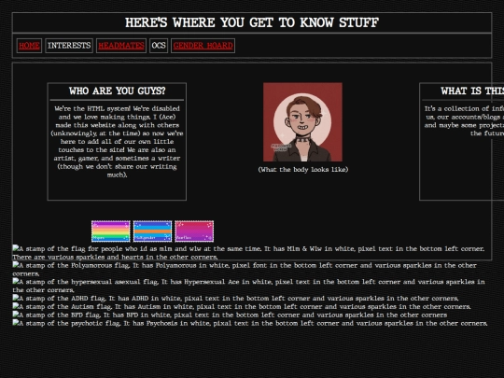The width and height of the screenshot is (504, 378).
Task: Click the "WHO ARE YOU GUYS?" heading
Action: tap(117, 91)
